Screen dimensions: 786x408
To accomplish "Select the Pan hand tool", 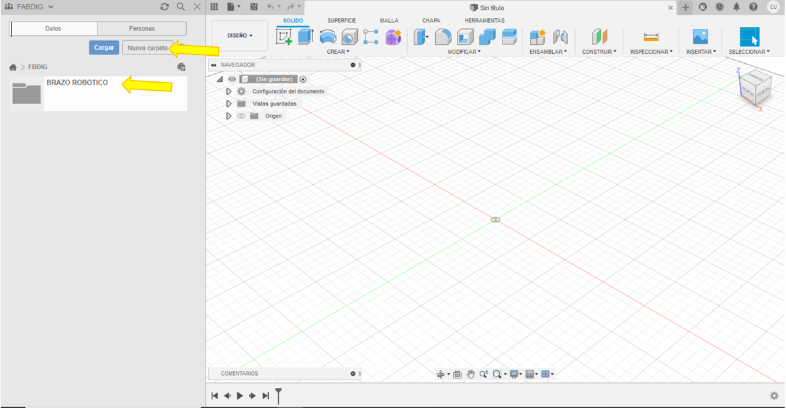I will (x=470, y=374).
